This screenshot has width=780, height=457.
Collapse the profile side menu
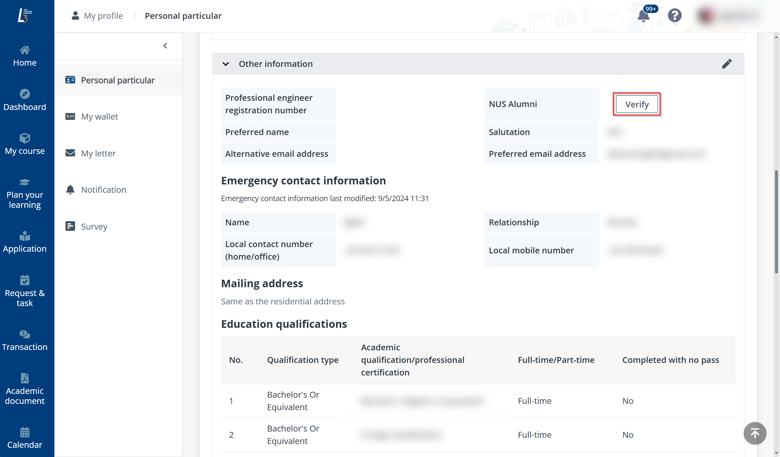pyautogui.click(x=165, y=46)
